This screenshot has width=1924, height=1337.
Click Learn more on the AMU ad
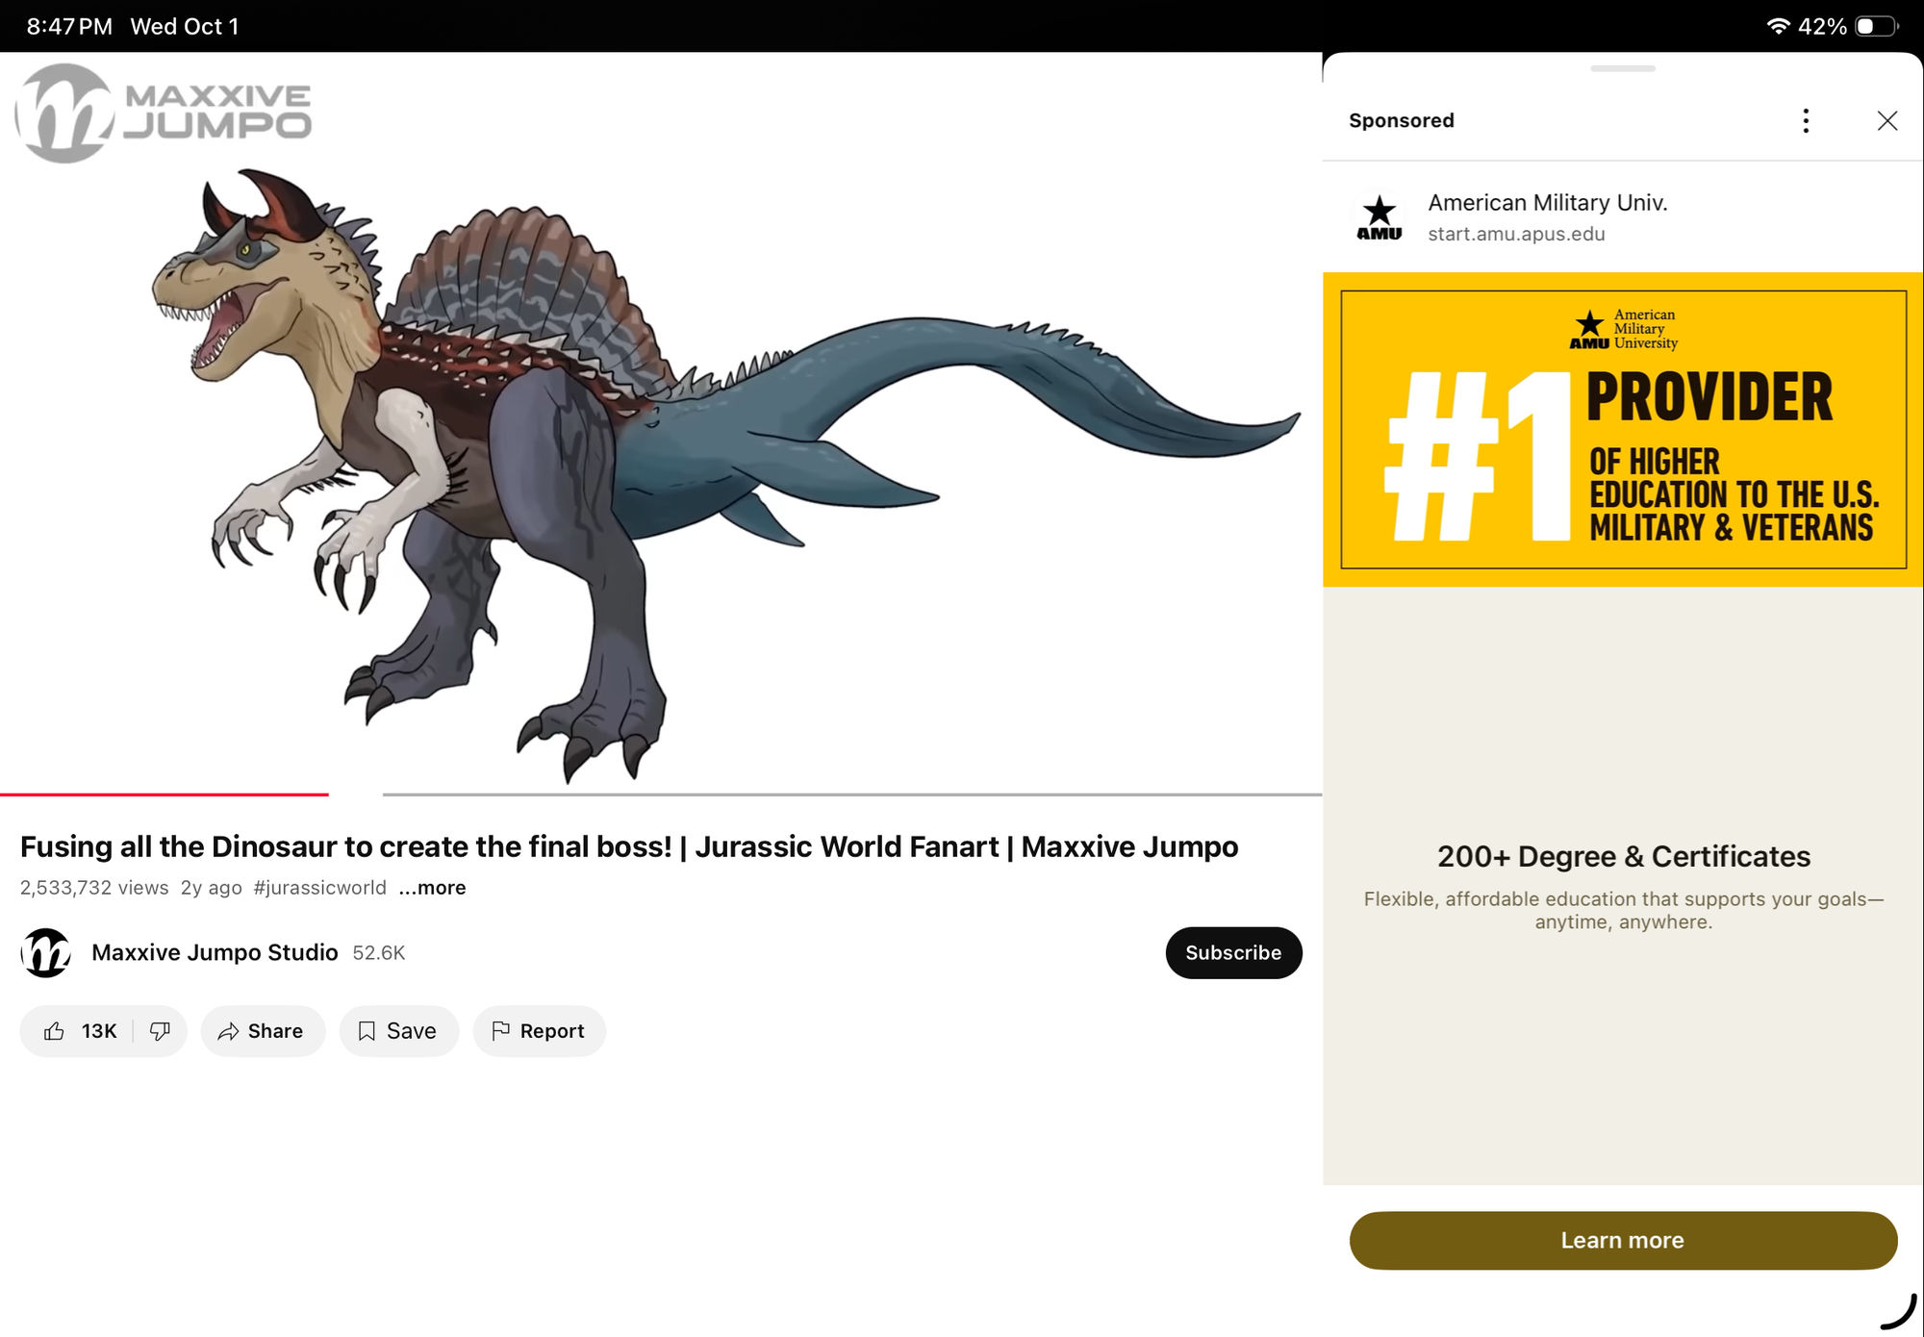pos(1622,1240)
